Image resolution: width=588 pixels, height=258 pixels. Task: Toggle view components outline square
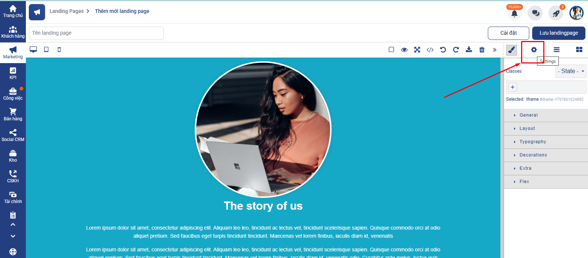tap(391, 50)
